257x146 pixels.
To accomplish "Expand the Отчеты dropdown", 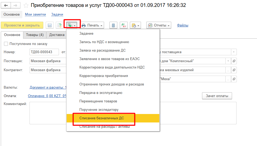I will (x=159, y=25).
